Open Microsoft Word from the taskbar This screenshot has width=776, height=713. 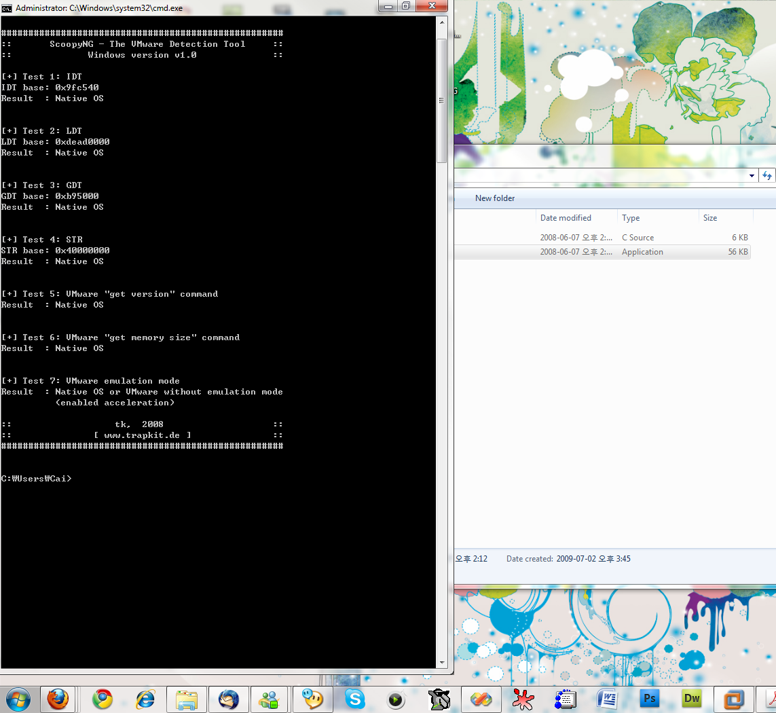tap(607, 698)
